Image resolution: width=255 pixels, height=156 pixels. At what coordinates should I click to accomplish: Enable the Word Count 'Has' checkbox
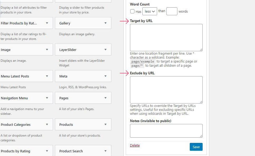132,11
